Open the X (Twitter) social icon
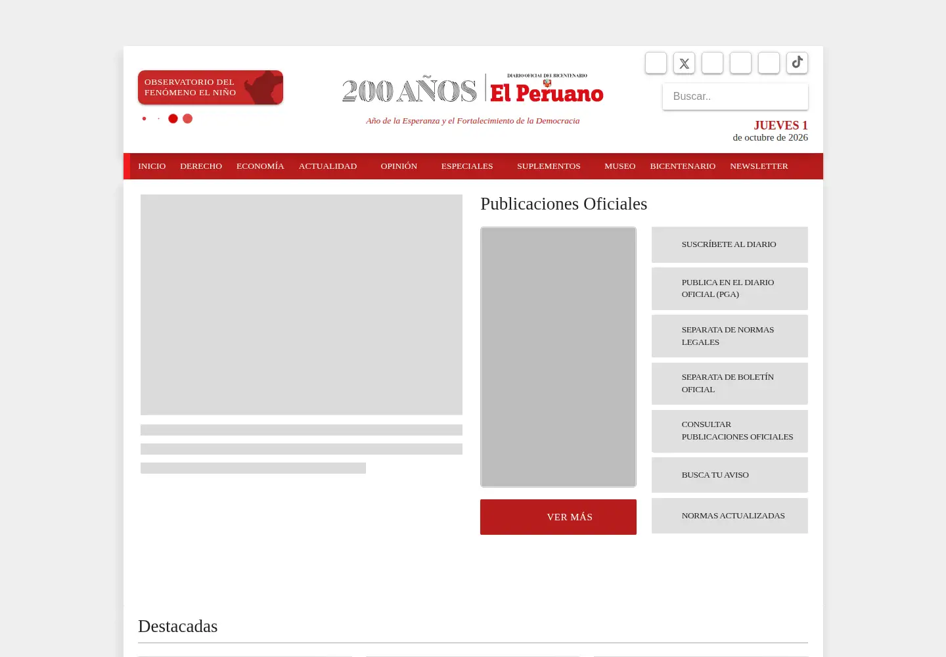This screenshot has height=657, width=946. tap(684, 63)
